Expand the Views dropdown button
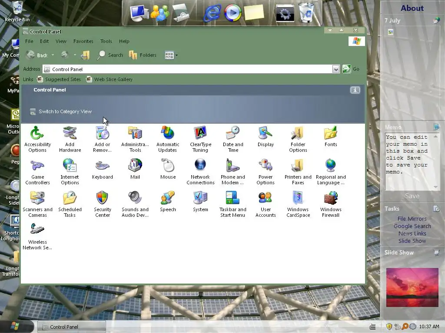Image resolution: width=445 pixels, height=333 pixels. 171,55
